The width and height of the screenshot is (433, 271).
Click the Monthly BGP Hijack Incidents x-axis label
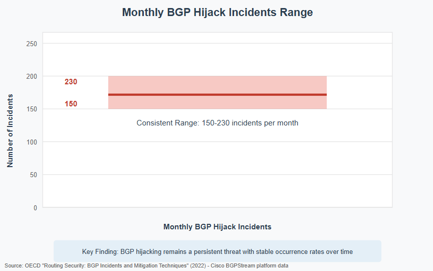tap(218, 227)
